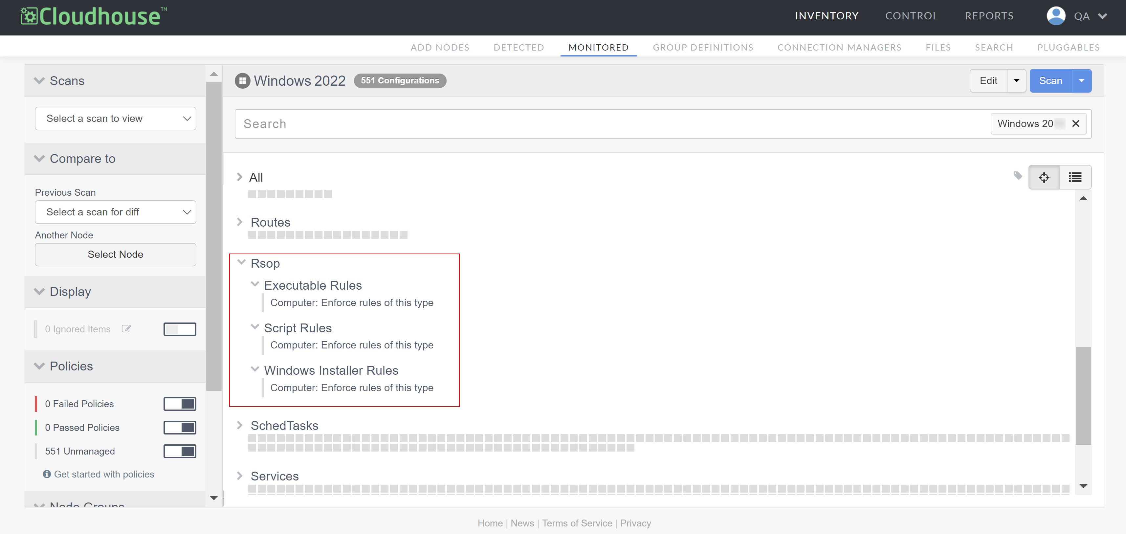The height and width of the screenshot is (534, 1126).
Task: Toggle the Failed Policies switch
Action: point(180,404)
